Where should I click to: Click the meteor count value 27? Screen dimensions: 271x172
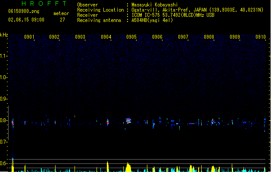[62, 20]
